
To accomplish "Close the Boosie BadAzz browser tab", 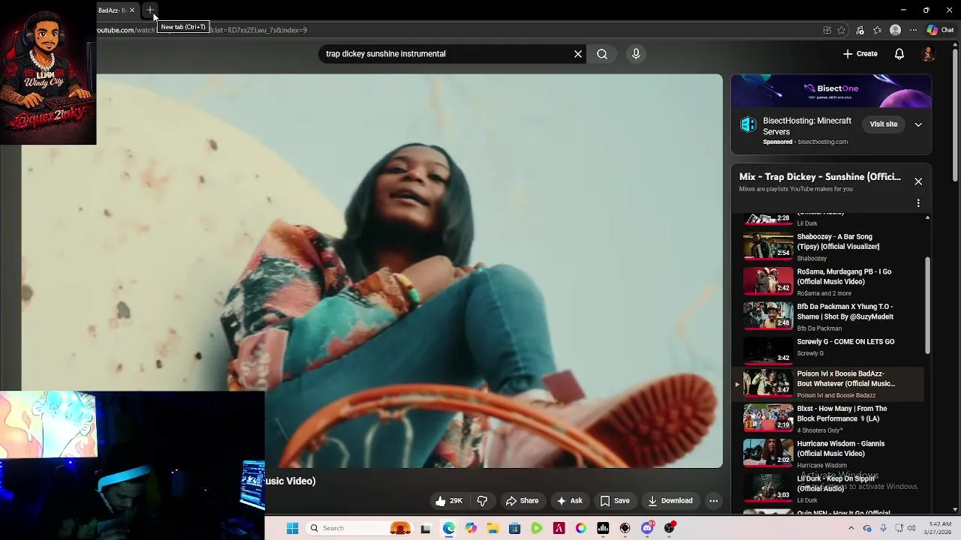I will click(132, 10).
